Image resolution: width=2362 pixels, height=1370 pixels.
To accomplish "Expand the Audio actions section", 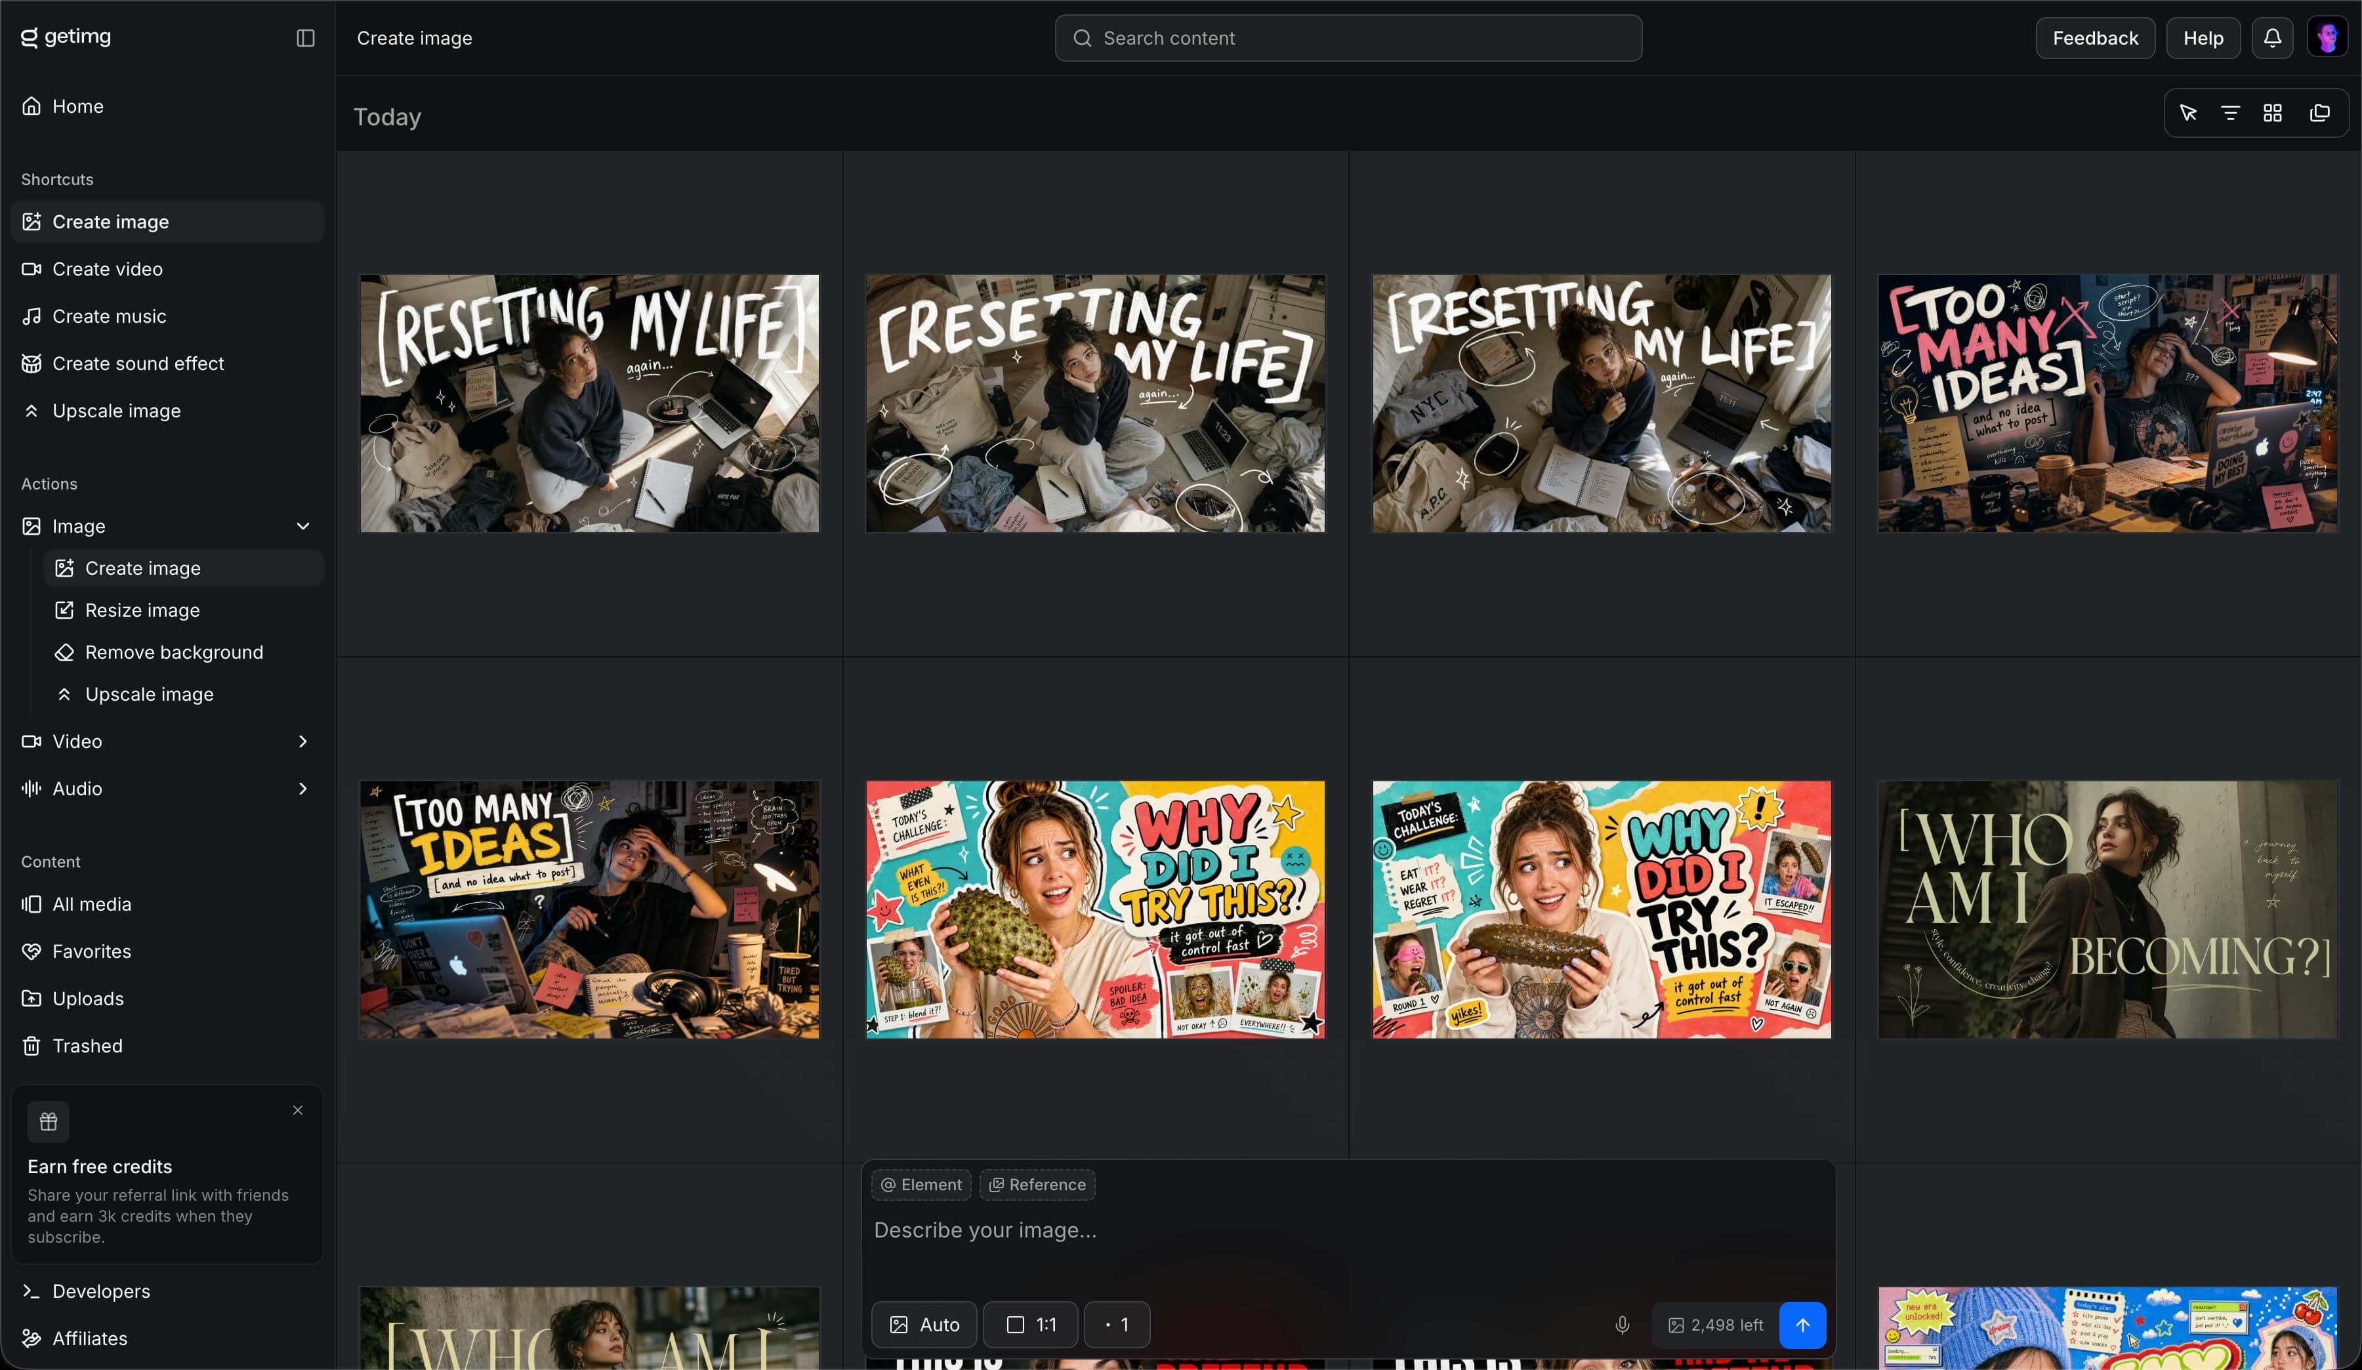I will point(302,789).
